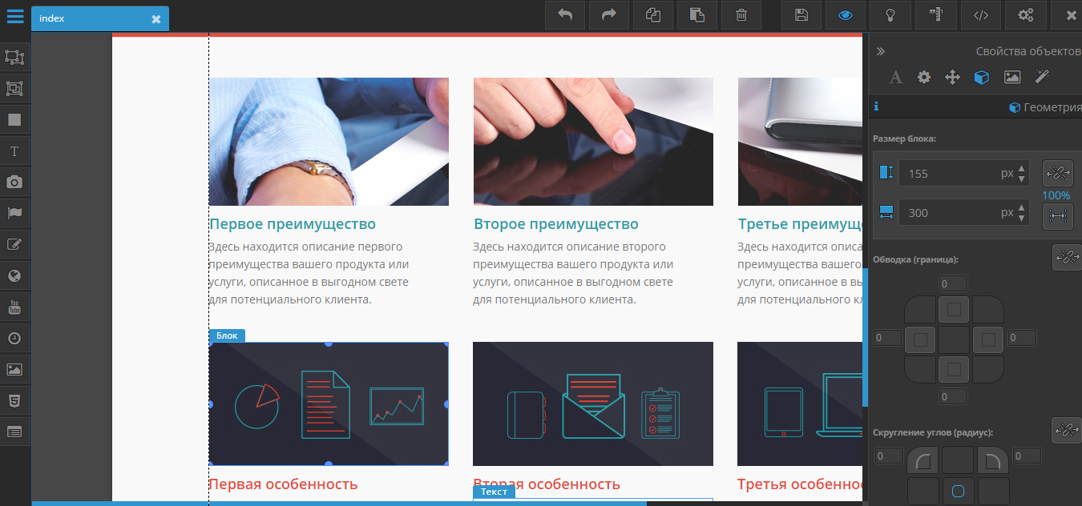This screenshot has height=506, width=1082.
Task: Select the all-corners rounding center button
Action: [958, 491]
